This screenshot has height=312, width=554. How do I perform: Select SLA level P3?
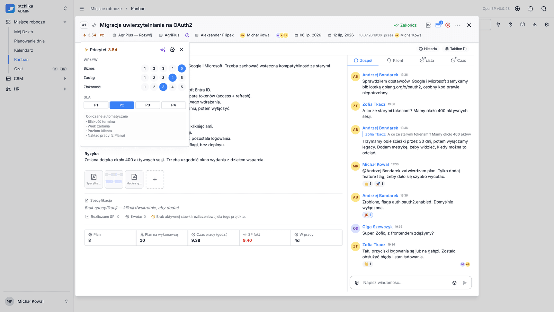tap(148, 105)
